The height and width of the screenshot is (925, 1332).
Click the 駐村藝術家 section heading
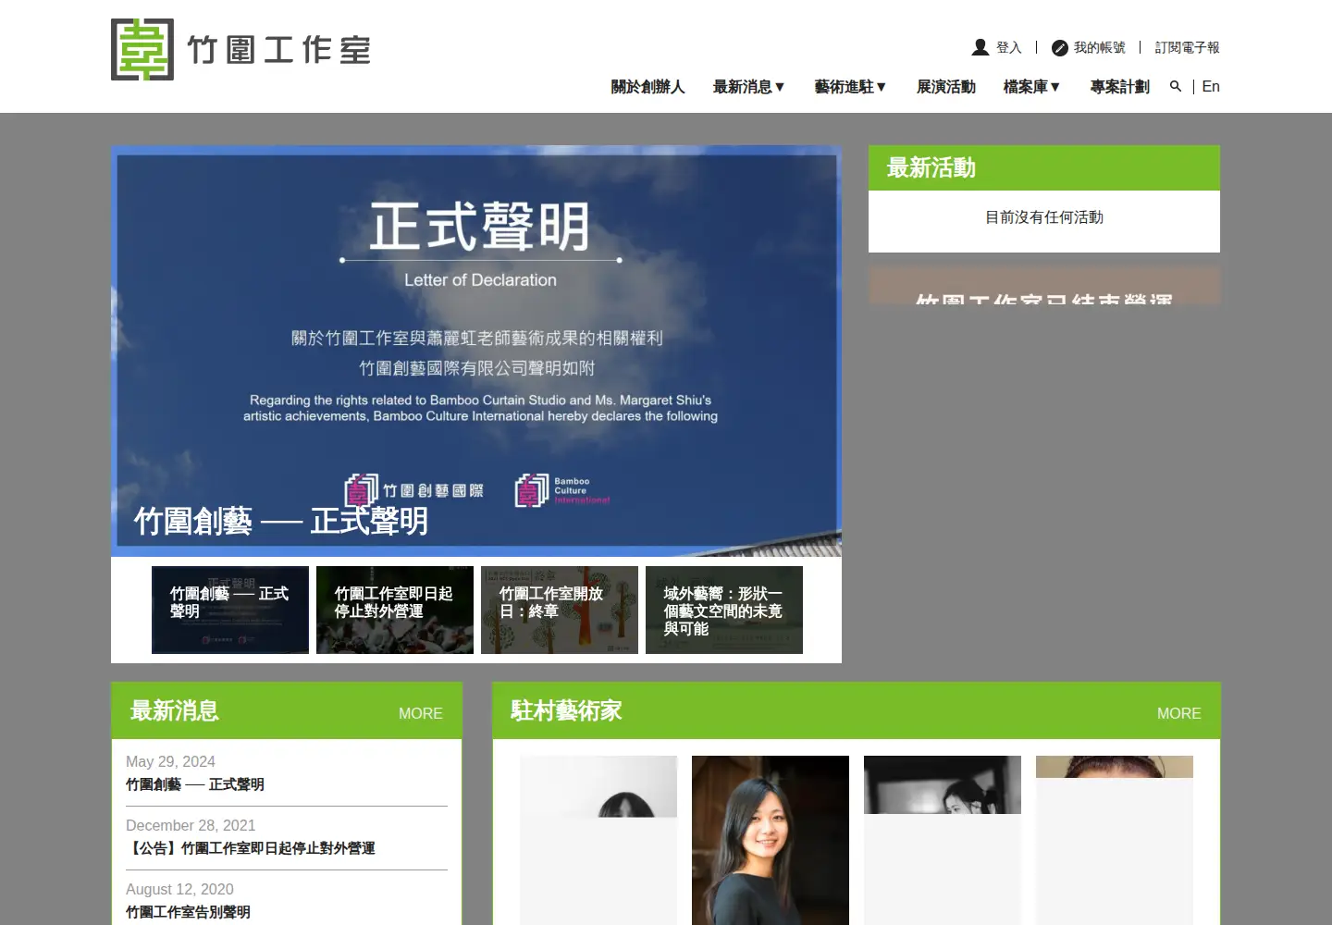[566, 710]
